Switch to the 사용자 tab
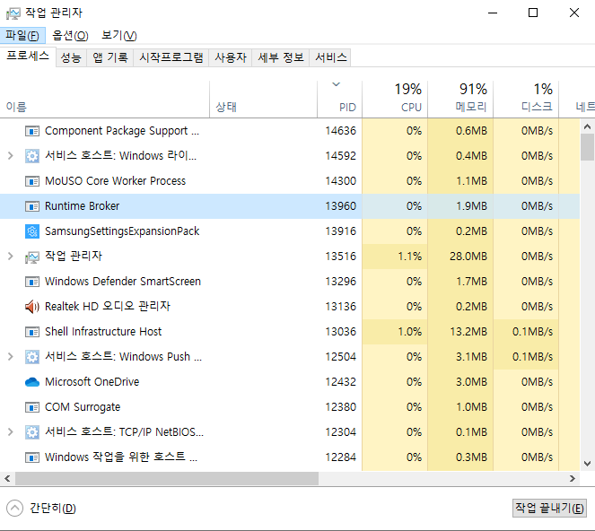Viewport: 595px width, 531px height. [x=231, y=57]
